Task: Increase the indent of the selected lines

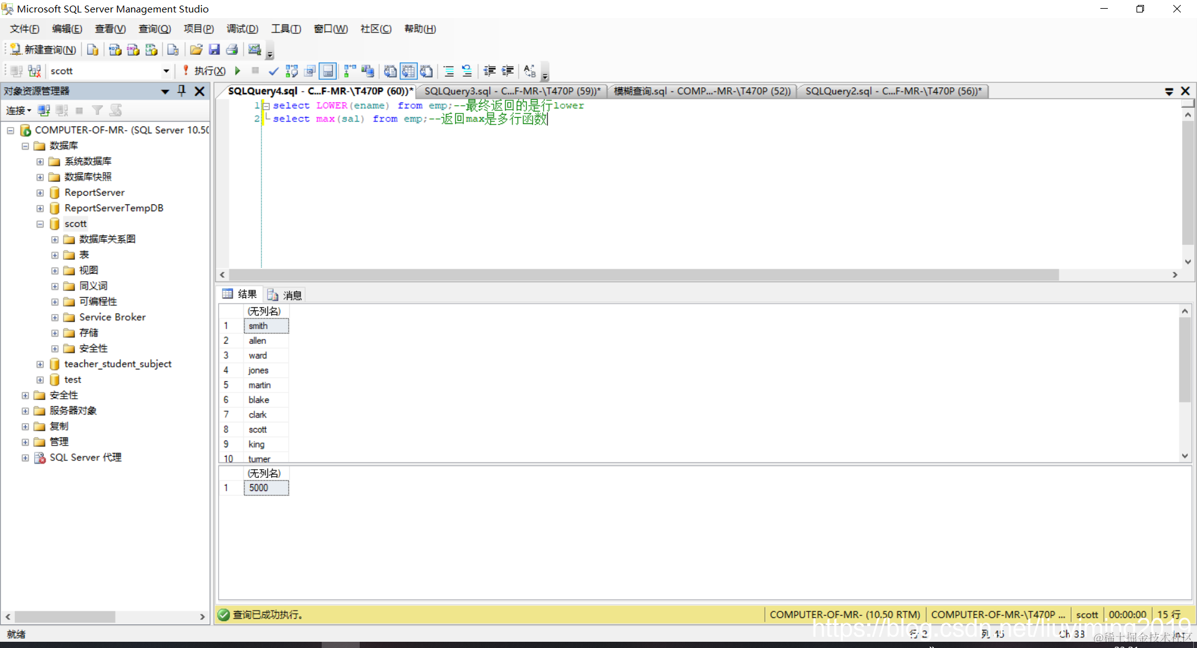Action: click(x=507, y=71)
